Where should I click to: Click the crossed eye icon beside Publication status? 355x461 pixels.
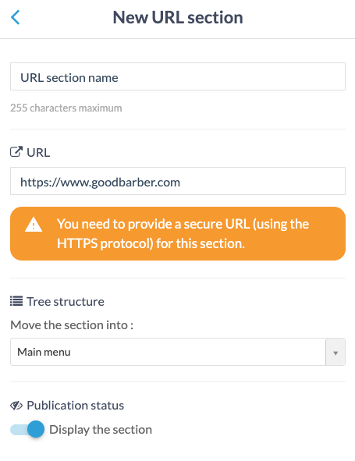(16, 406)
